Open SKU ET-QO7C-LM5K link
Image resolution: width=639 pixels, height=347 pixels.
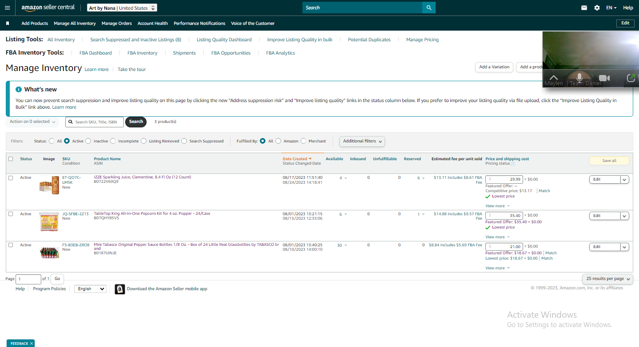[71, 180]
